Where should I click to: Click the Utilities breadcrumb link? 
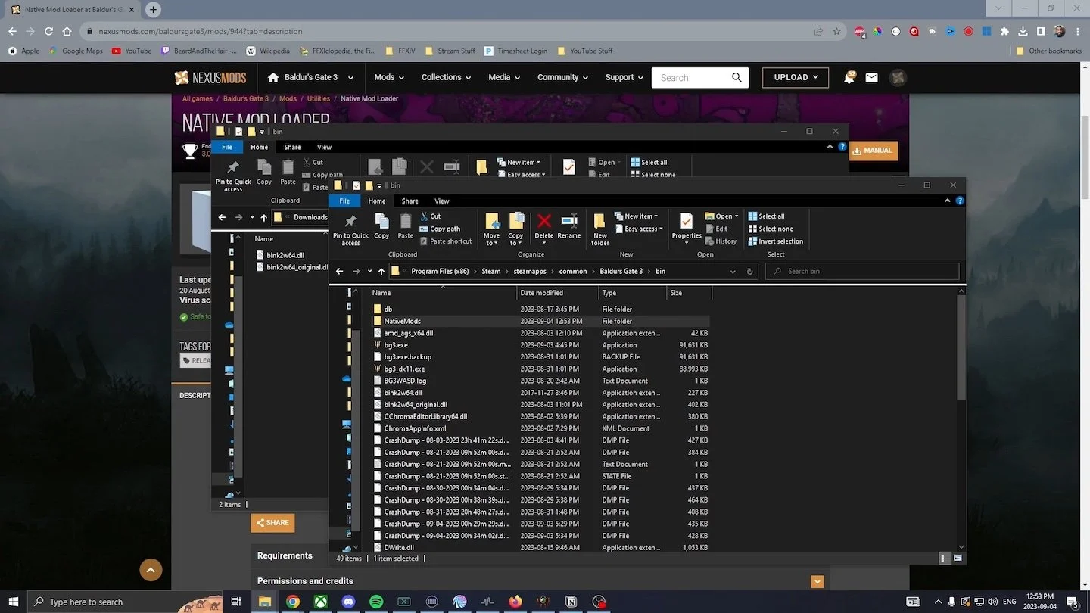(x=319, y=99)
